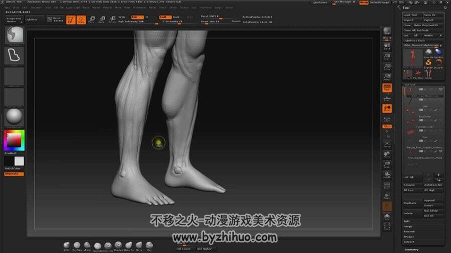Select the Move transform icon on top shelf
The height and width of the screenshot is (253, 451).
click(92, 20)
